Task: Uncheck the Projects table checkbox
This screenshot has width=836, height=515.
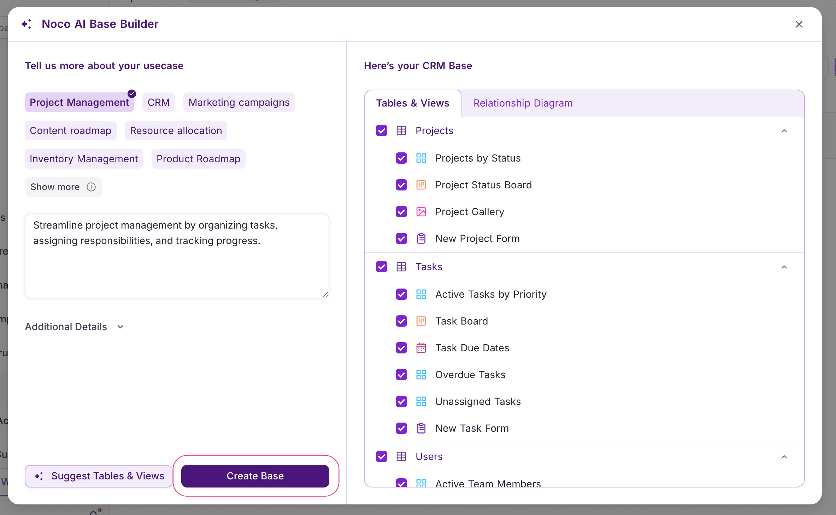Action: click(x=381, y=131)
